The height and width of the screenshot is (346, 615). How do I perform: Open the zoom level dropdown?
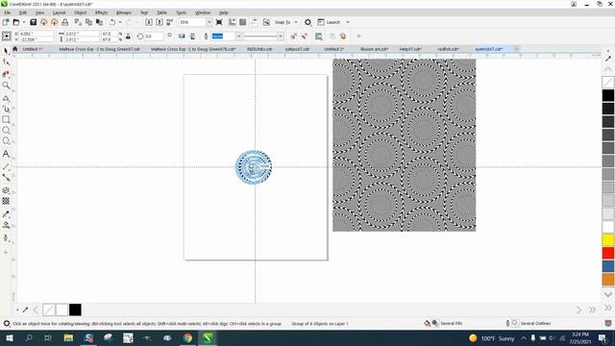point(209,22)
